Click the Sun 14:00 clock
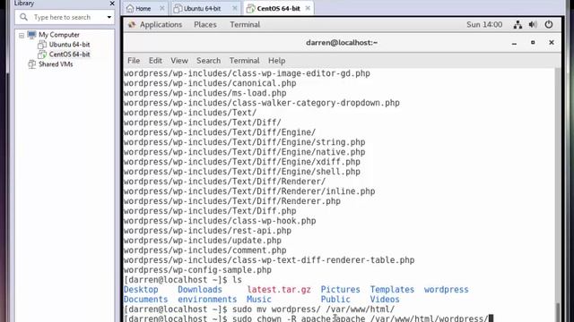The image size is (574, 322). click(484, 25)
